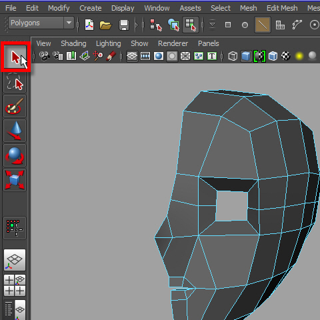Toggle the viewport grid display button
The height and width of the screenshot is (320, 320).
pyautogui.click(x=132, y=56)
